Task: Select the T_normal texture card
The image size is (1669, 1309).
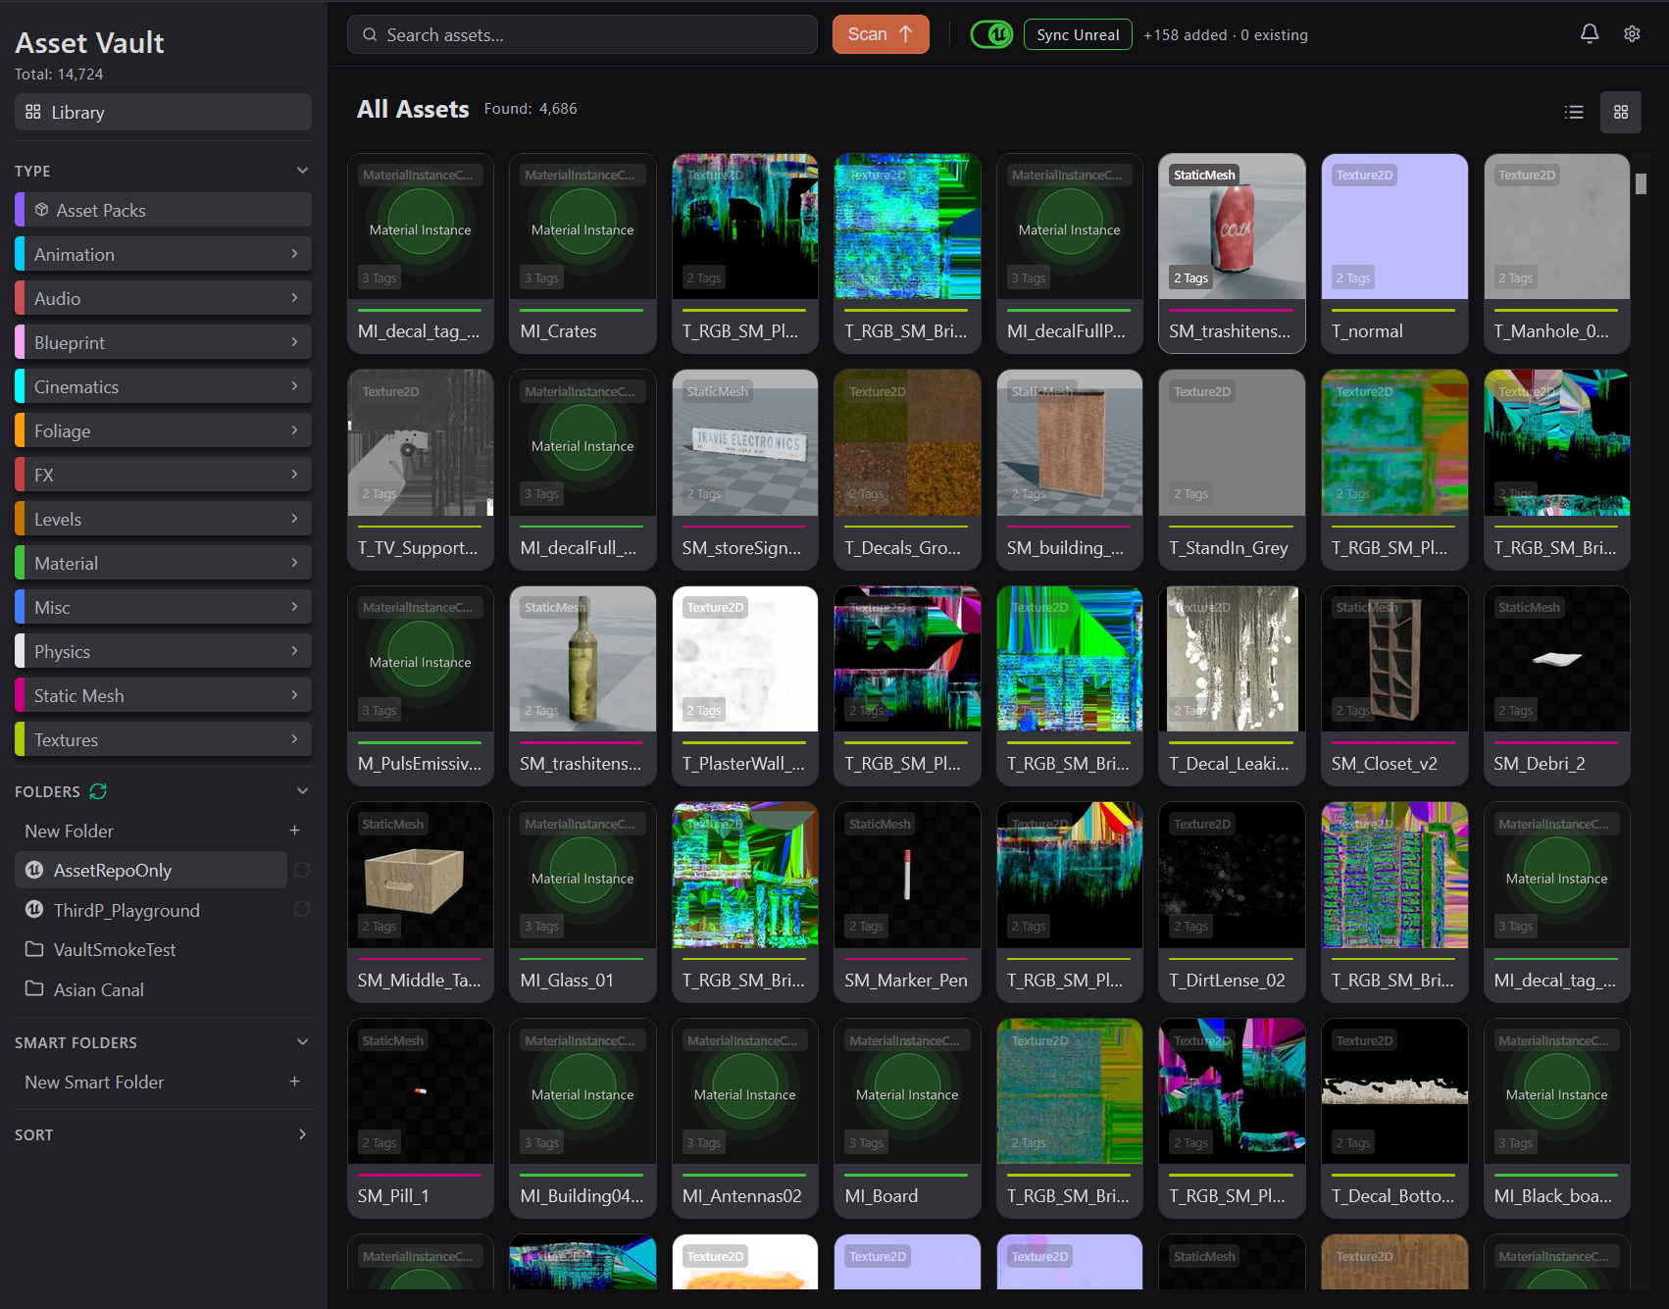Action: (1394, 253)
